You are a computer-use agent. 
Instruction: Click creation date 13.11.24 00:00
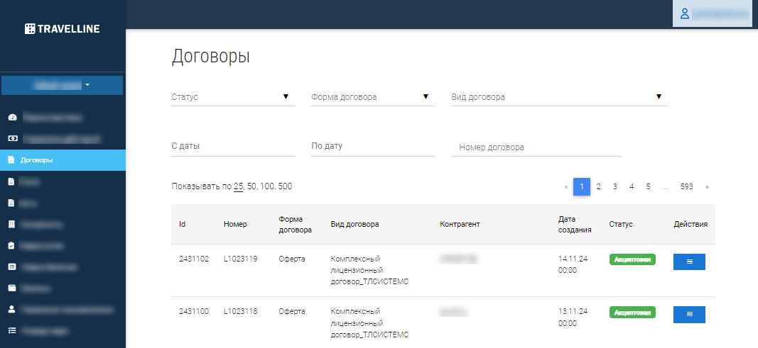[573, 317]
